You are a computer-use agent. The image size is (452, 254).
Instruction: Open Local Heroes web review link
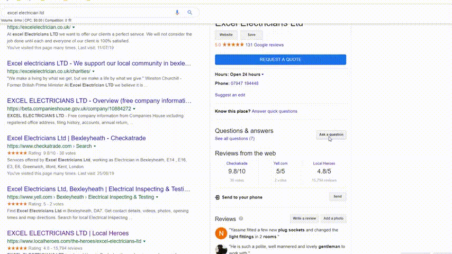coord(324,163)
